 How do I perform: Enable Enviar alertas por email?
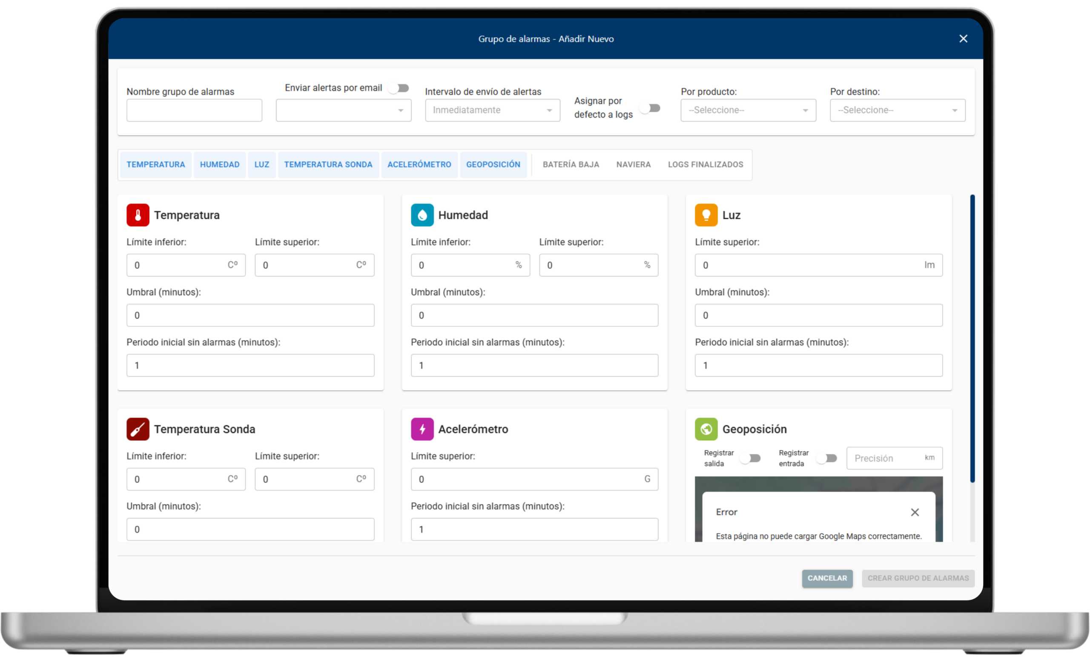[399, 88]
